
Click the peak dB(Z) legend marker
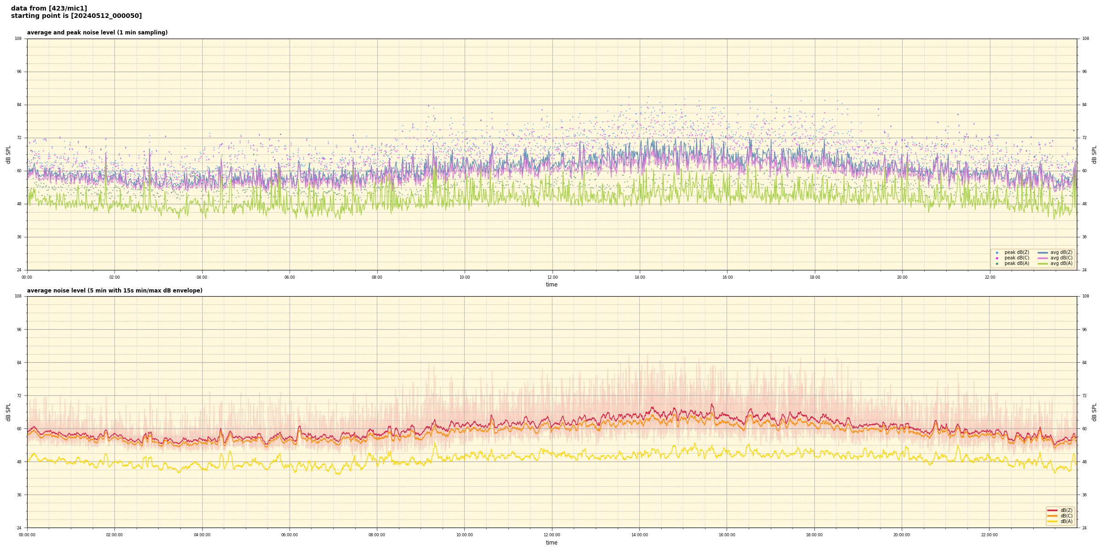point(997,253)
